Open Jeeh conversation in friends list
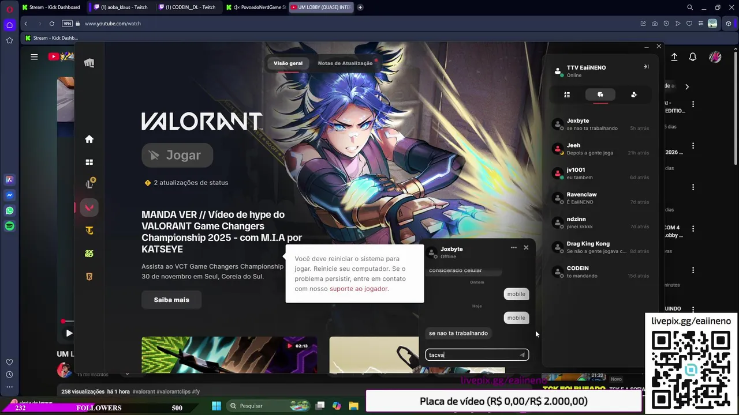 point(600,149)
